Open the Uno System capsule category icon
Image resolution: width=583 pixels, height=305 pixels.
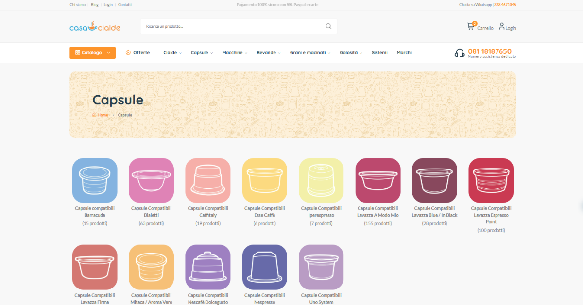(321, 267)
